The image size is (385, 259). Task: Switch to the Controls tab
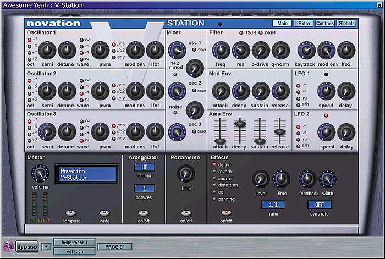click(325, 24)
